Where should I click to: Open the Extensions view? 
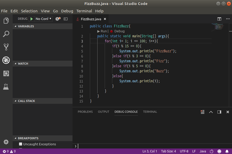point(6,73)
